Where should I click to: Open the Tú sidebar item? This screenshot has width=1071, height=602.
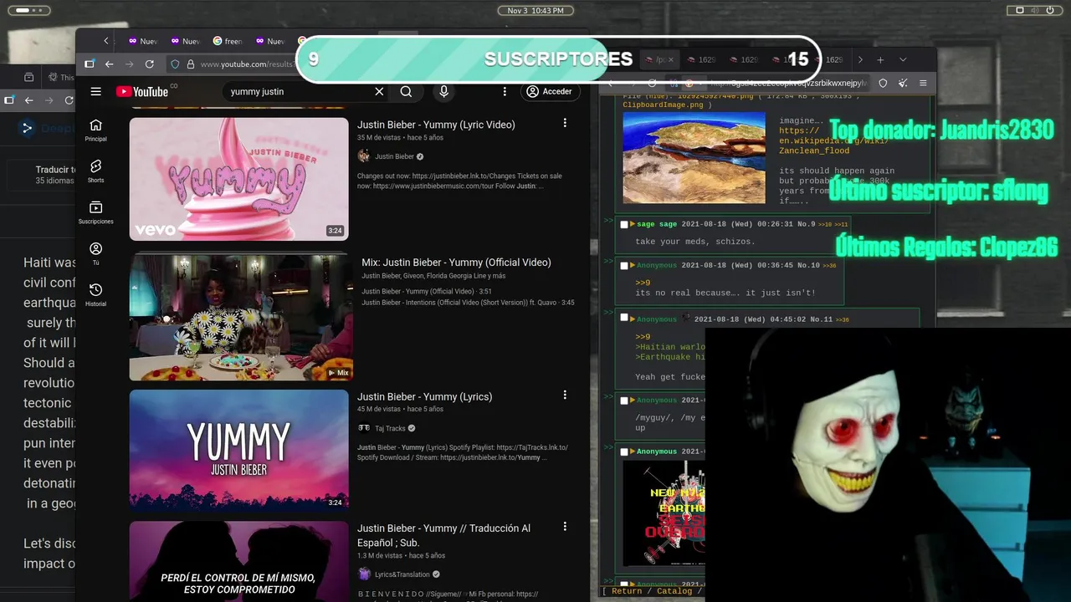pyautogui.click(x=96, y=253)
